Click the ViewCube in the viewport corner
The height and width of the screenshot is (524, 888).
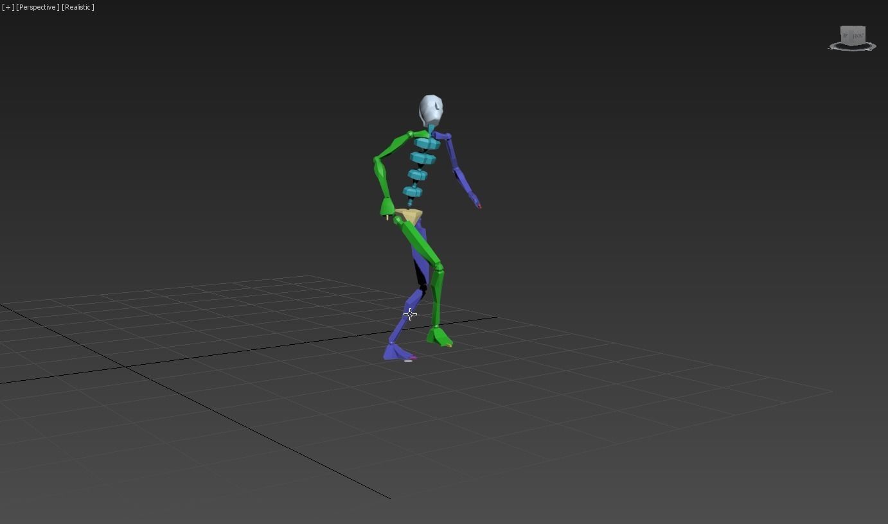point(853,35)
